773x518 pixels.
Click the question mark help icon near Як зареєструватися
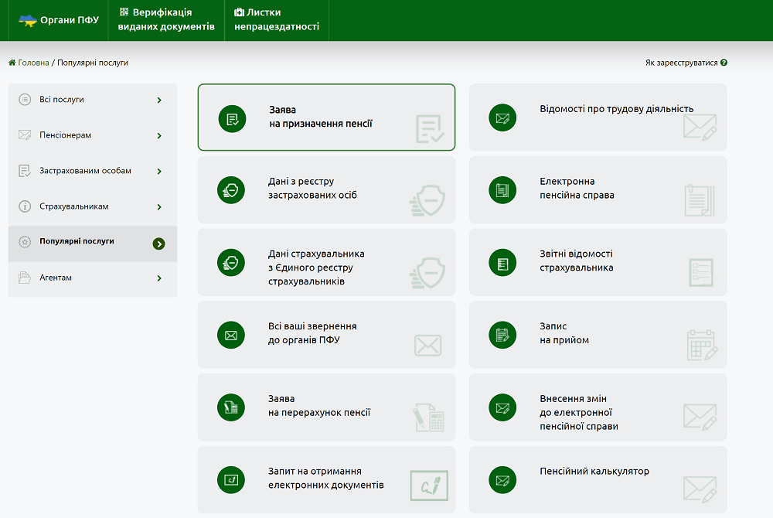[x=724, y=63]
